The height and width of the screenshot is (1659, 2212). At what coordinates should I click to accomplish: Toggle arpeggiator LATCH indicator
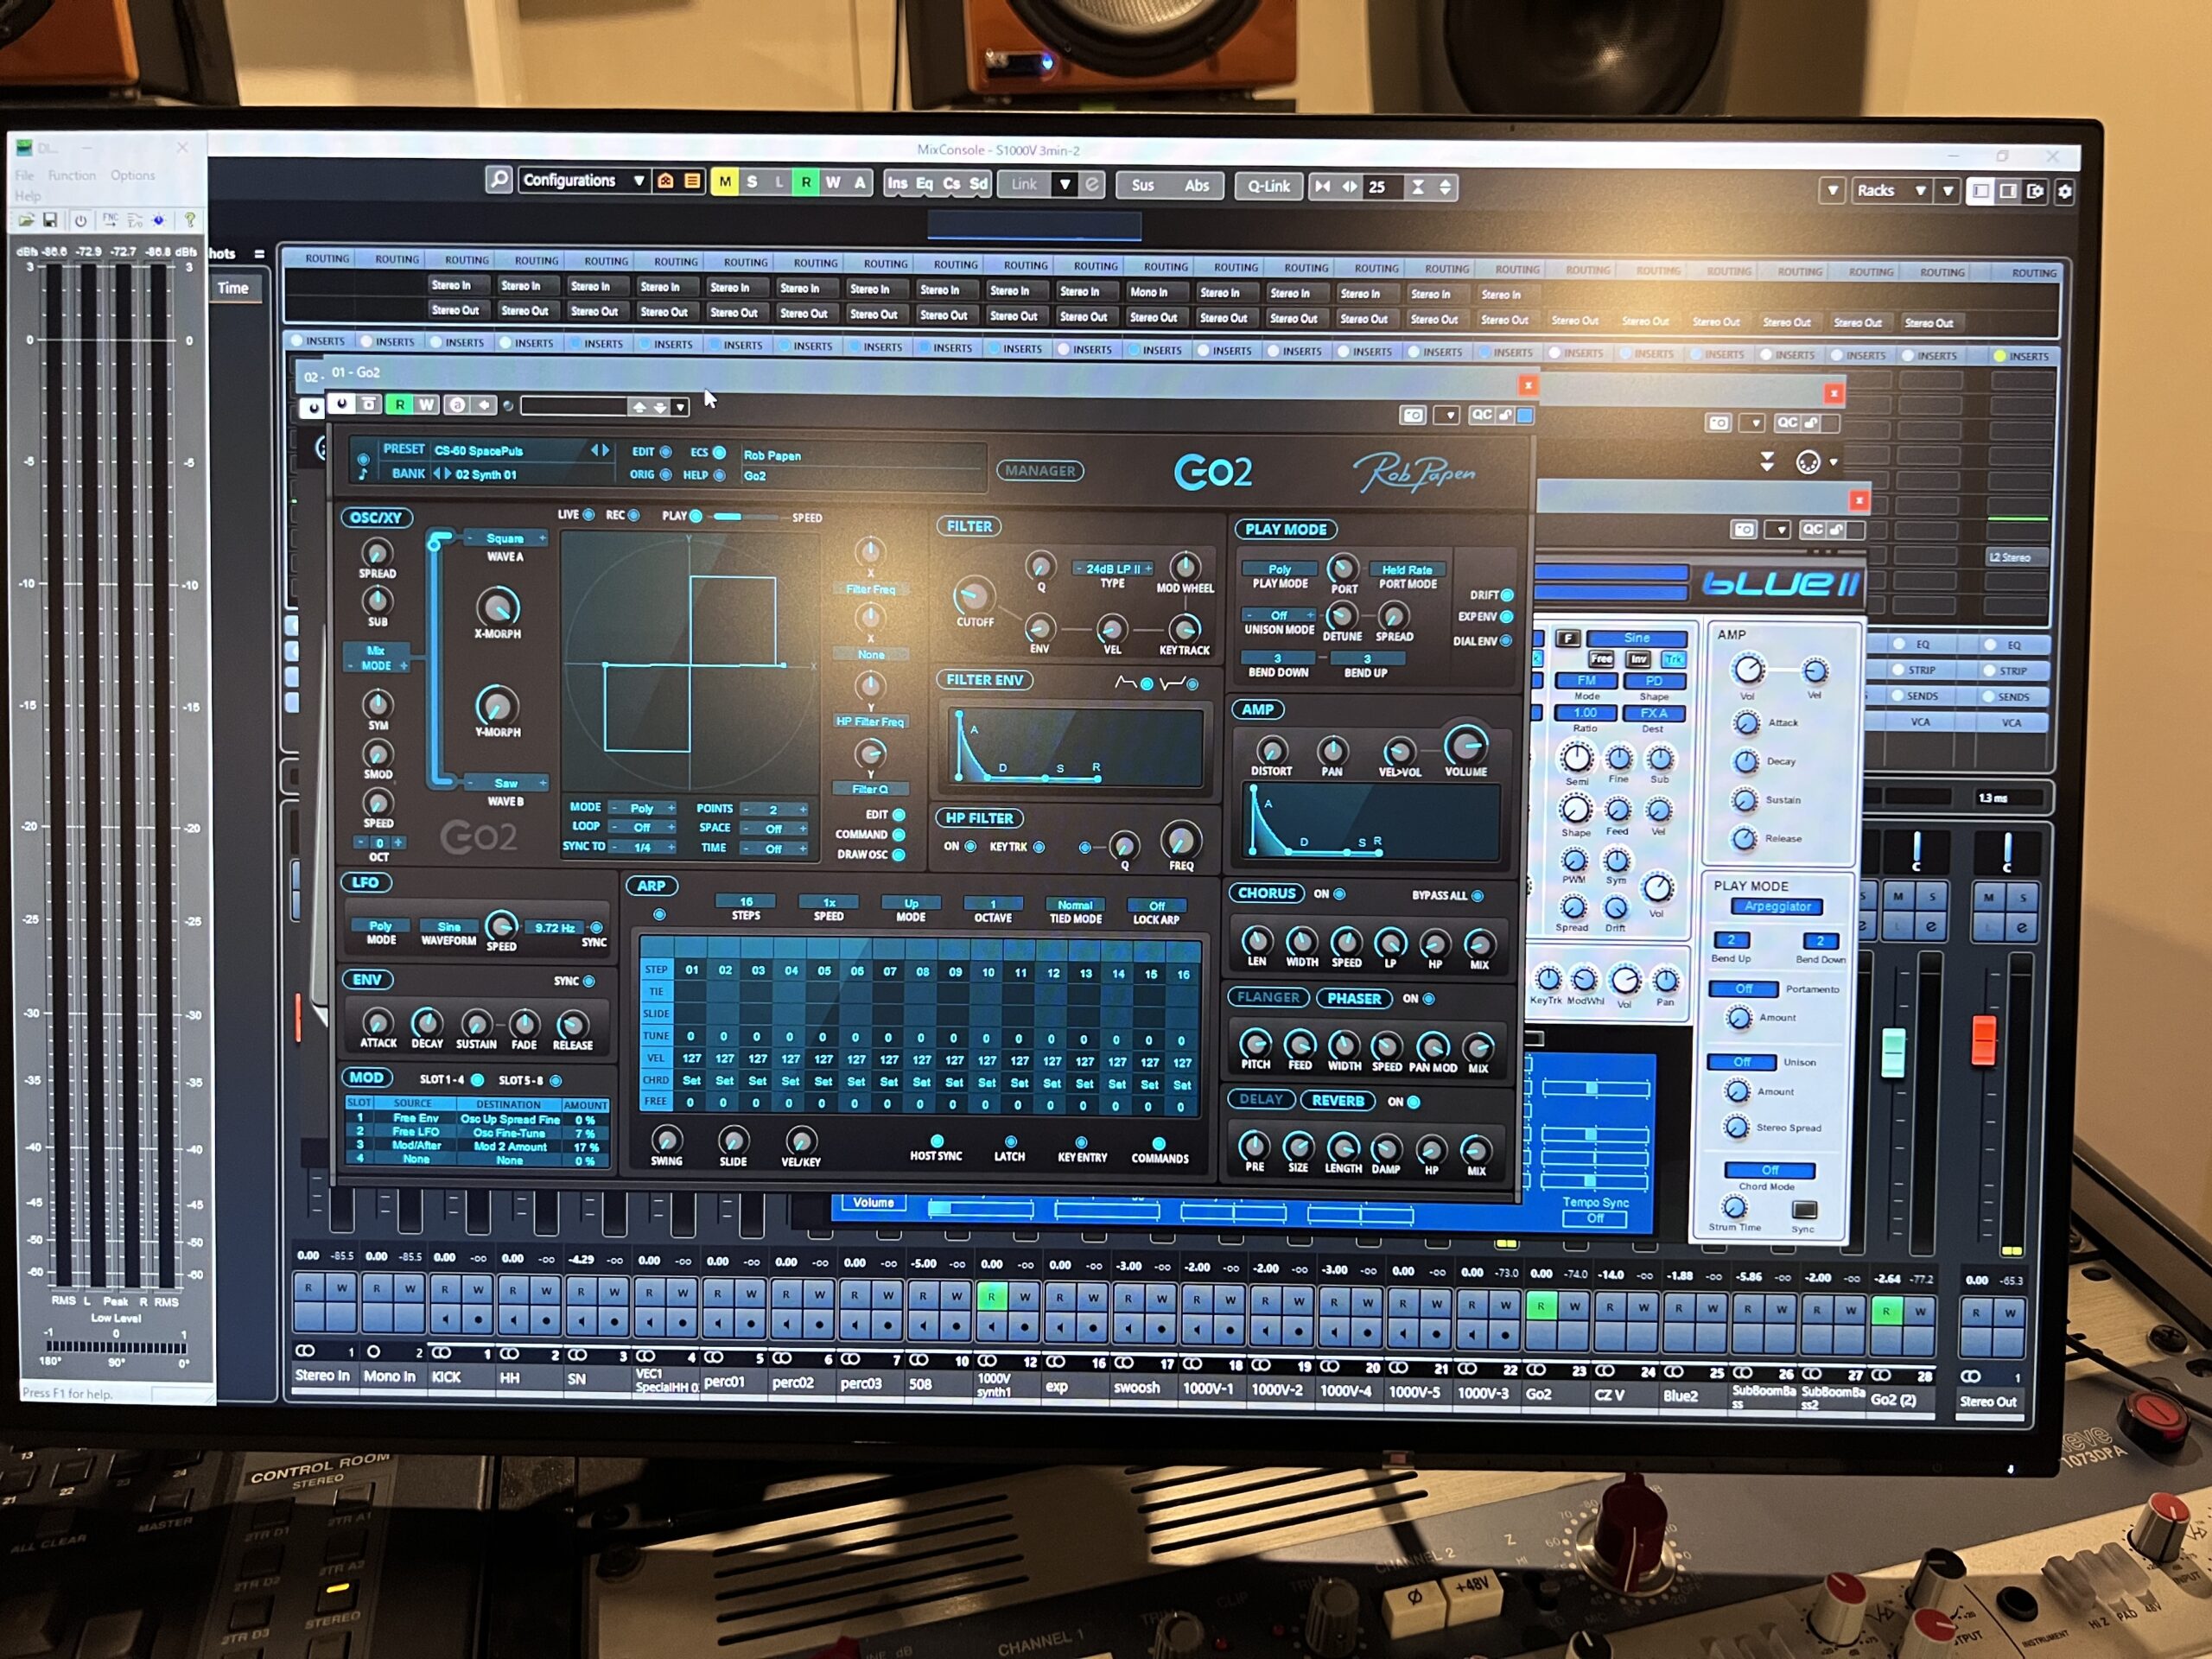click(x=1010, y=1141)
